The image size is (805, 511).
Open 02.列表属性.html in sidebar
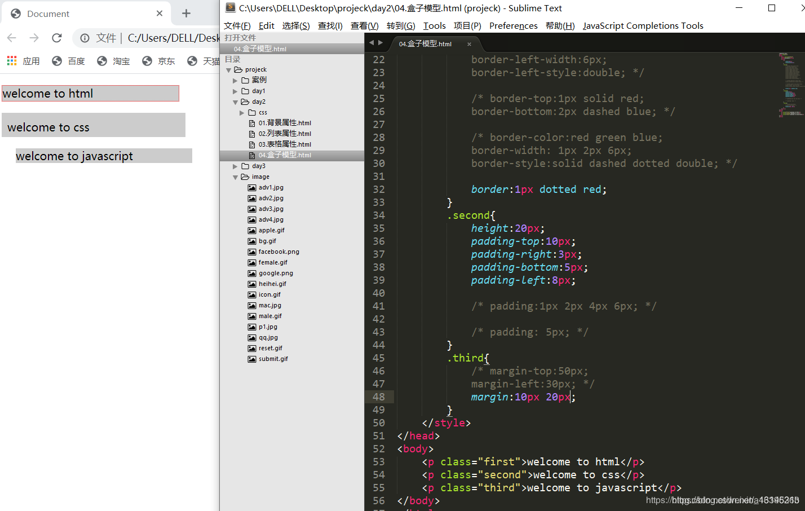(x=285, y=134)
